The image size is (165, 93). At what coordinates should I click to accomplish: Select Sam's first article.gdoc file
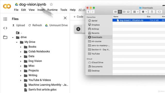(x=40, y=90)
